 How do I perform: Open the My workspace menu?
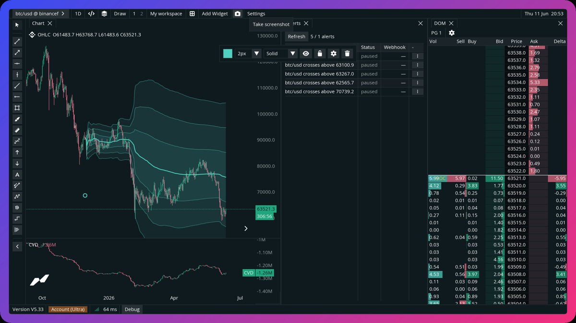pos(166,13)
